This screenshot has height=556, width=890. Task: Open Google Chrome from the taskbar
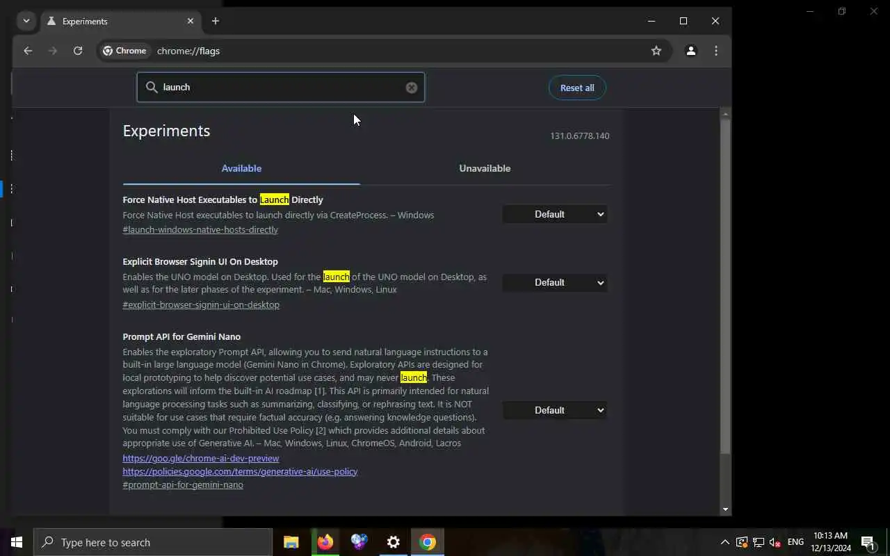428,542
